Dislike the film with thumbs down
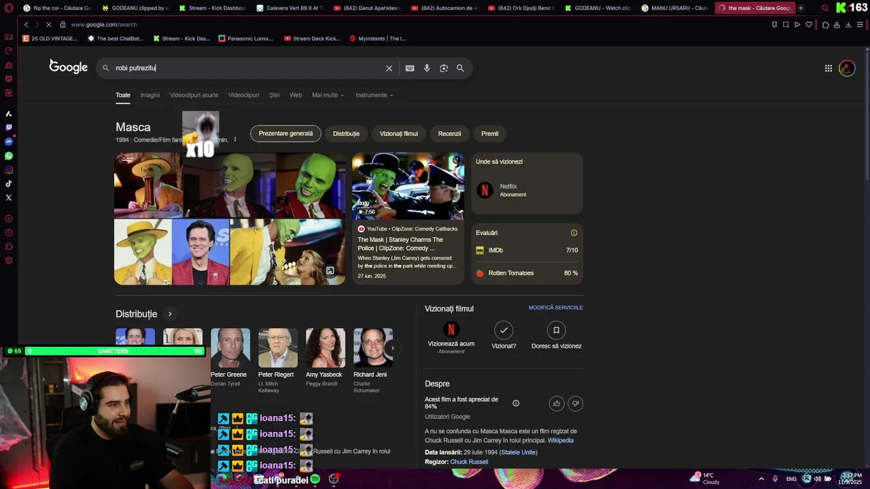Screen dimensions: 870x489 tap(575, 403)
